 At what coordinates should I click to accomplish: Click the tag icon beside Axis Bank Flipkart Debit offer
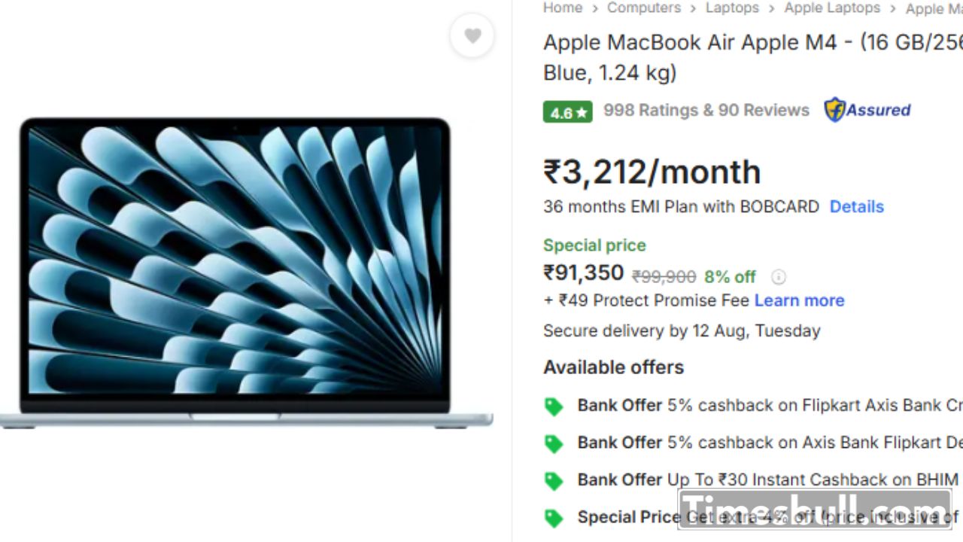[x=554, y=443]
